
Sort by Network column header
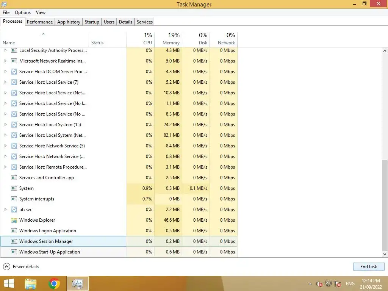point(224,39)
